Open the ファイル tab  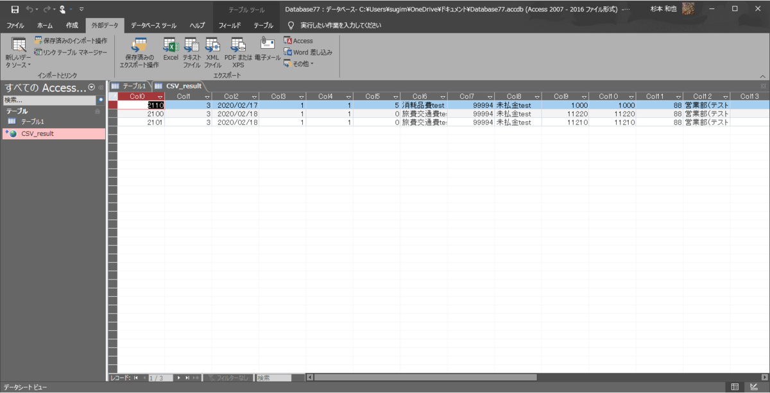[x=15, y=26]
